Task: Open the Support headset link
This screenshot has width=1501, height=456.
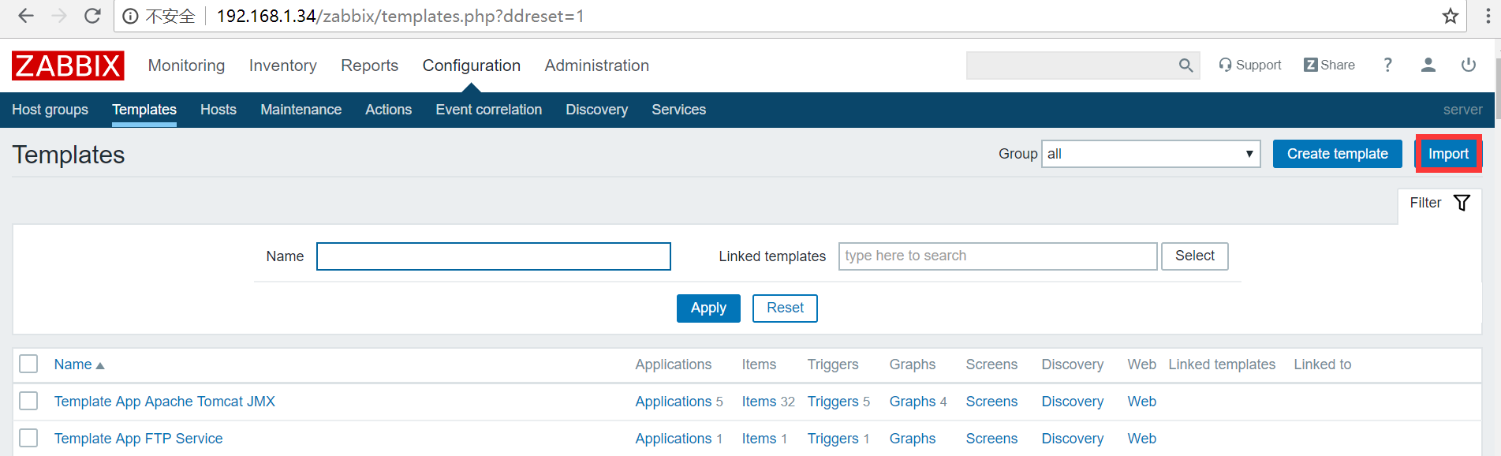Action: [x=1249, y=65]
